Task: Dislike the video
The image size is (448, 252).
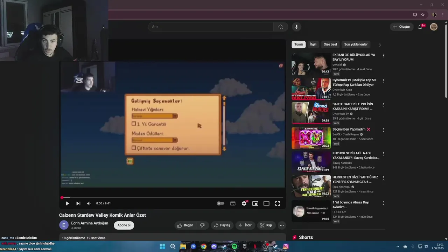Action: pyautogui.click(x=202, y=225)
